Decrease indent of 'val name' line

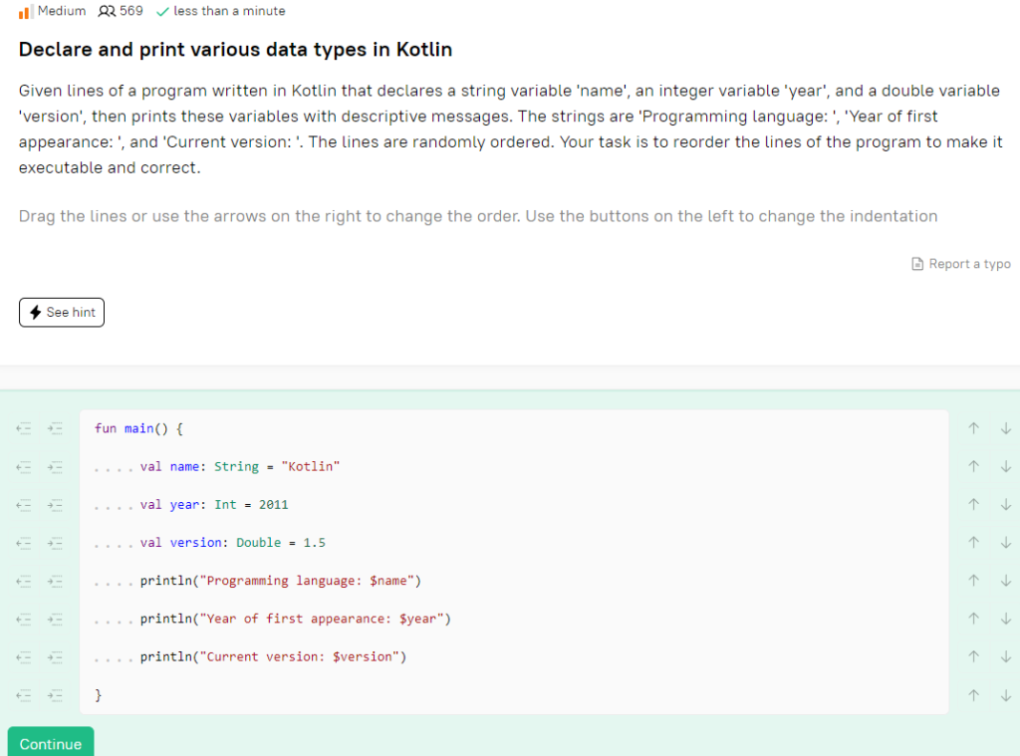point(24,466)
